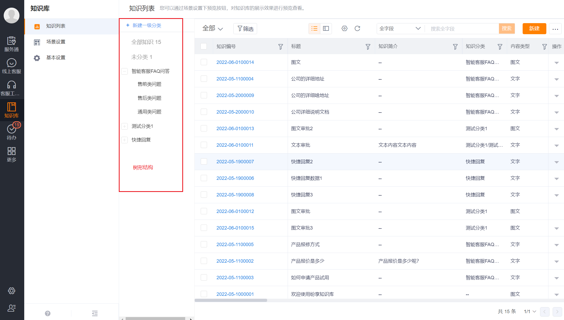Switch to split panel view icon
The image size is (564, 320).
pos(326,28)
